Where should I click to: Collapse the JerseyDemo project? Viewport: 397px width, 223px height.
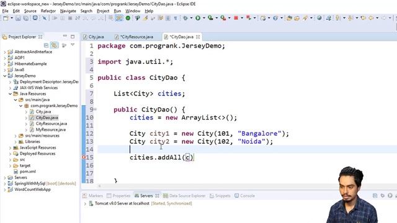point(4,76)
